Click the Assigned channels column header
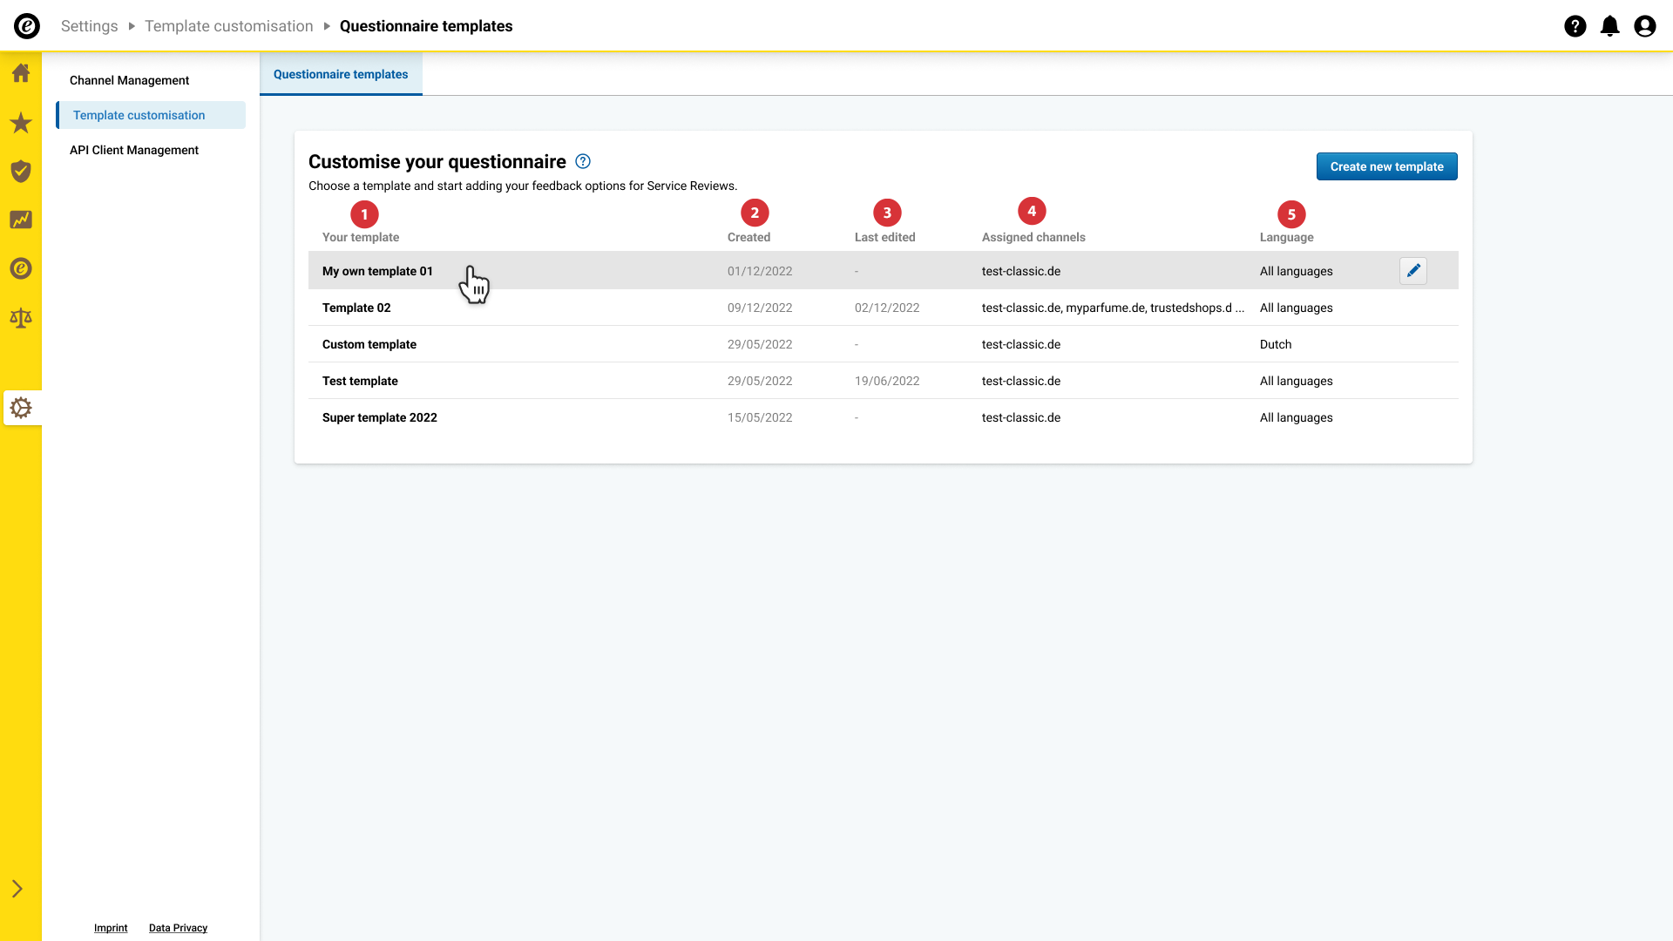 click(1033, 237)
